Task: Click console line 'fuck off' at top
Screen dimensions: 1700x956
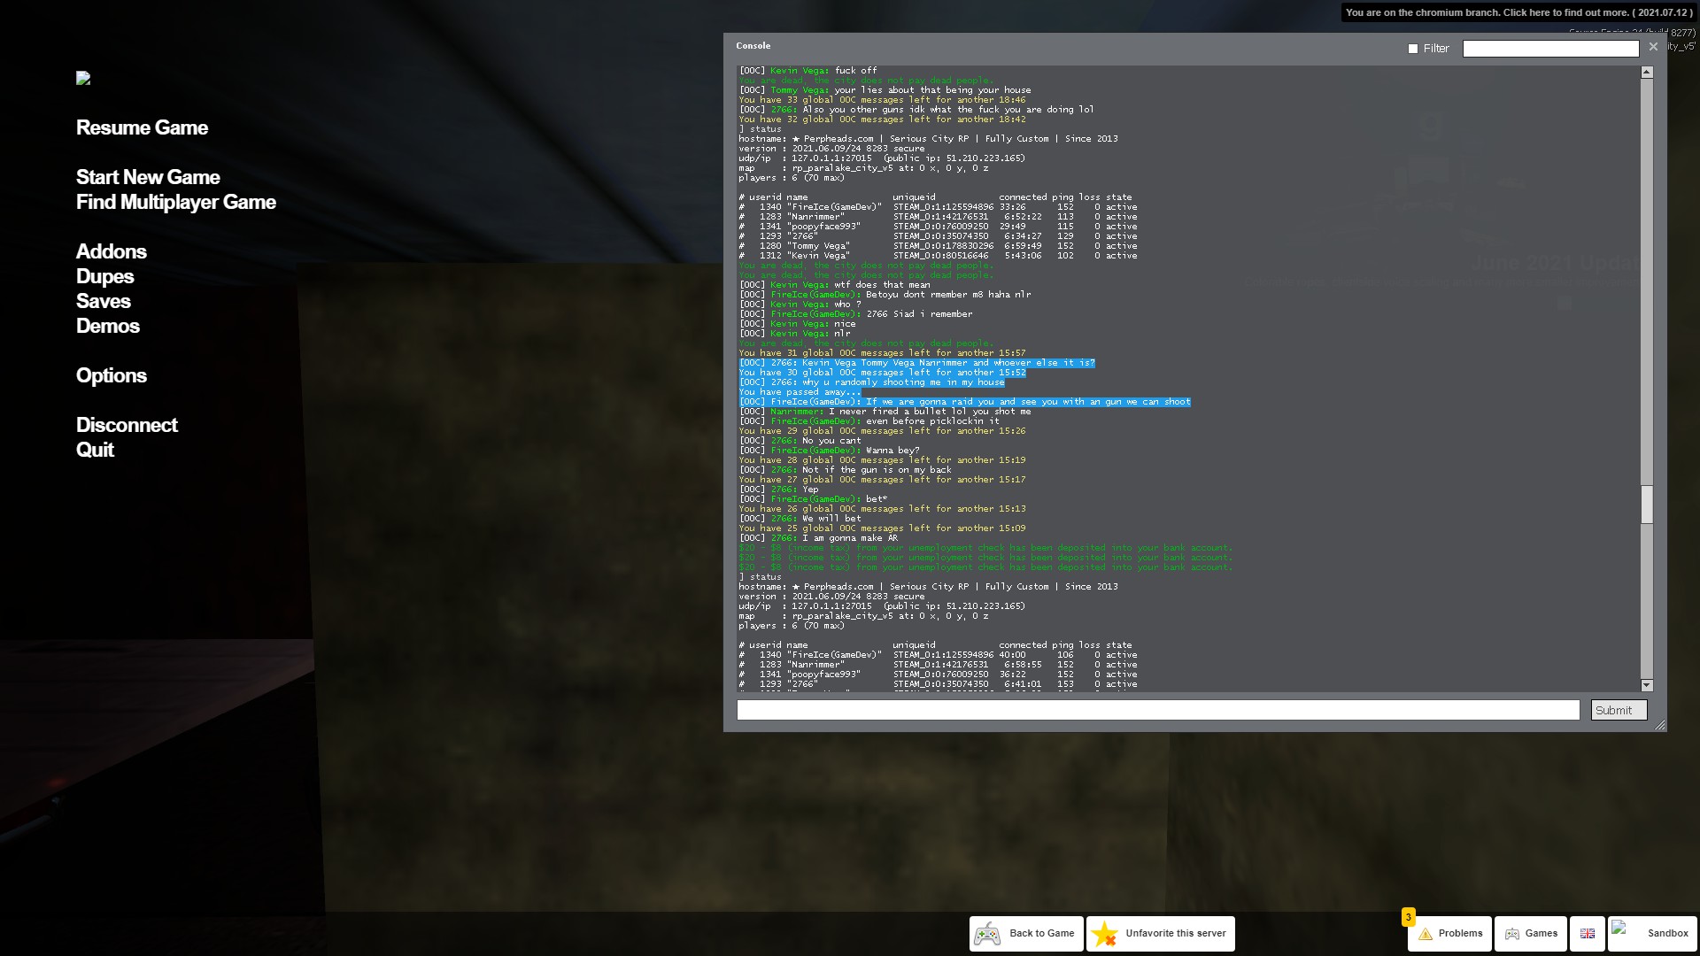Action: pyautogui.click(x=808, y=71)
